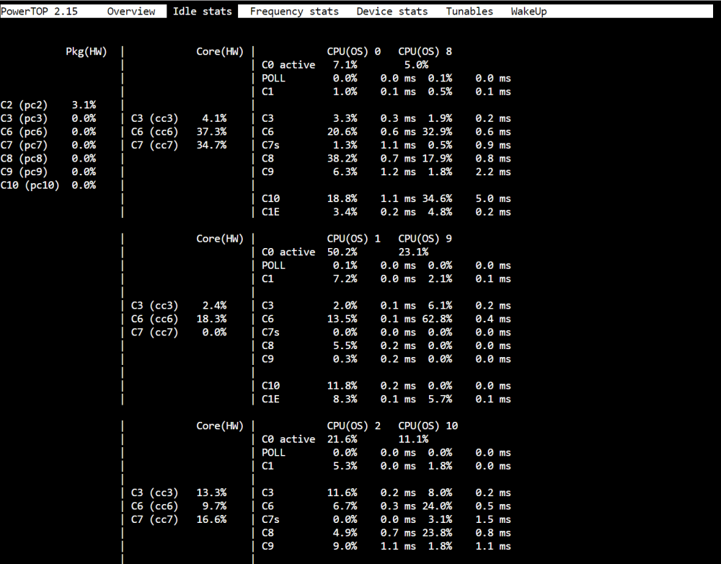Select the 4.8% C1E value for CPU 8
Image resolution: width=721 pixels, height=564 pixels.
tap(440, 211)
